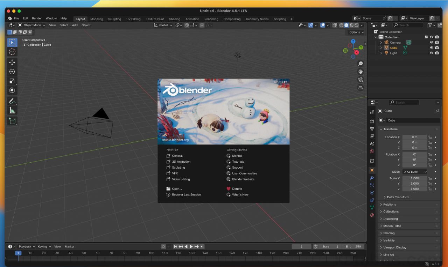Screen dimensions: 448x267
Task: Select the Move tool
Action: coord(12,62)
